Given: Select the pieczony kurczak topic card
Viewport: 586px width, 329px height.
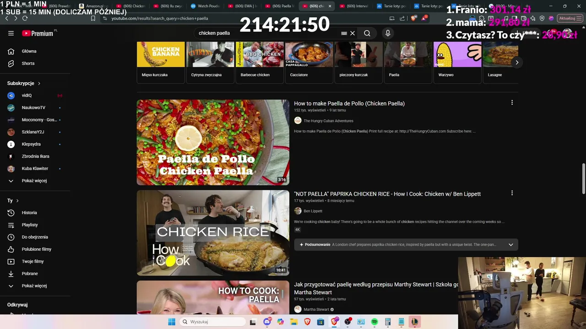Looking at the screenshot, I should click(x=358, y=62).
